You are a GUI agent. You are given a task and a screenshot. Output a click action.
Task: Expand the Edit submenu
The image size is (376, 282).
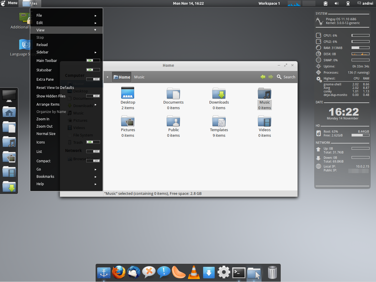click(66, 23)
